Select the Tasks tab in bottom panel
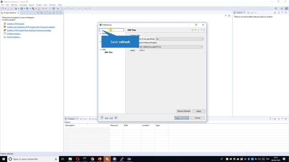The height and width of the screenshot is (162, 289). [x=84, y=119]
